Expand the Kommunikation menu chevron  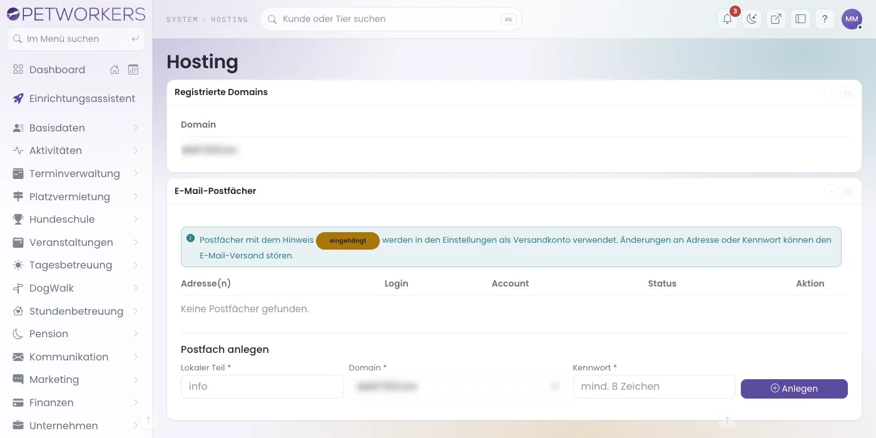136,357
